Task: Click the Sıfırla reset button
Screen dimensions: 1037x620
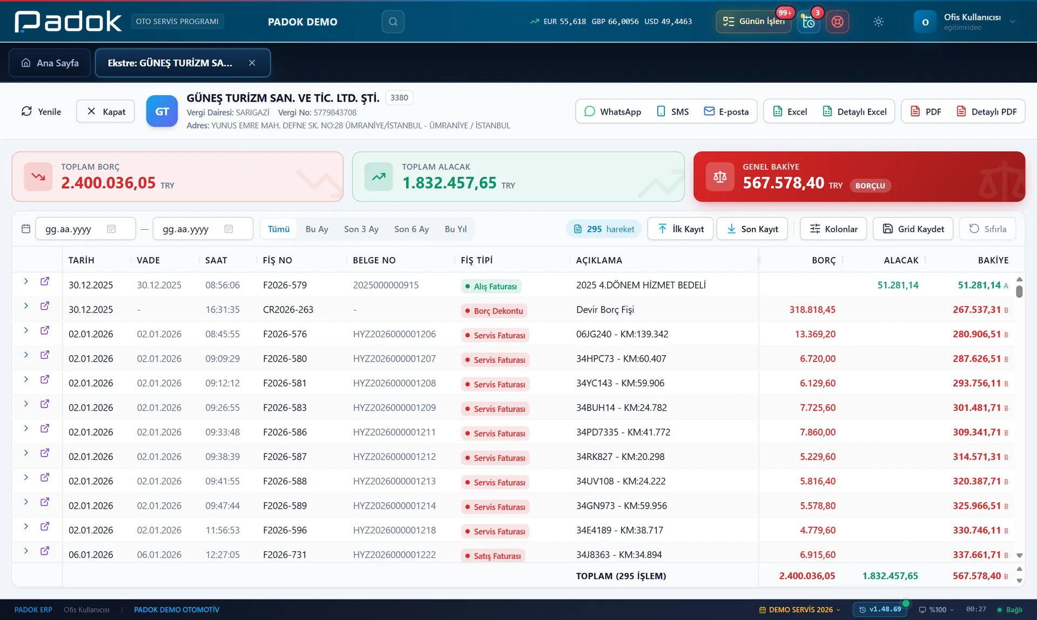Action: pos(987,229)
